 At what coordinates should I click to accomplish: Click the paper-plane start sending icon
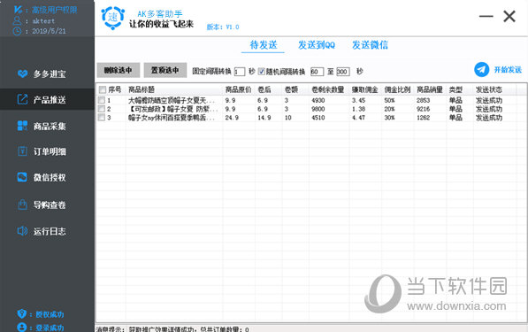[481, 70]
